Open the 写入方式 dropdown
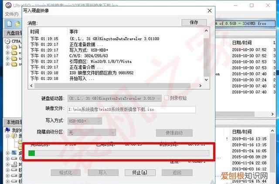 85,121
